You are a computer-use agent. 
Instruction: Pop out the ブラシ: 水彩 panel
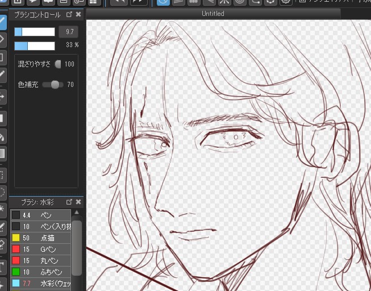[69, 202]
